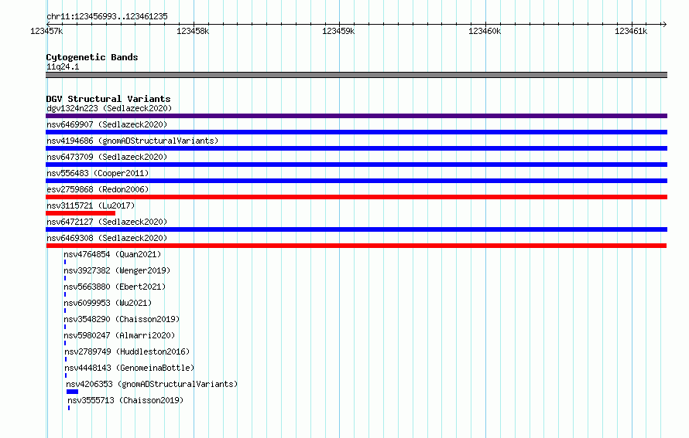
Task: Select the 11q24.1 band label
Action: coord(63,66)
